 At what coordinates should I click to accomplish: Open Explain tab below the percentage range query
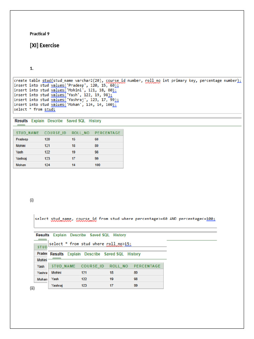pos(60,235)
